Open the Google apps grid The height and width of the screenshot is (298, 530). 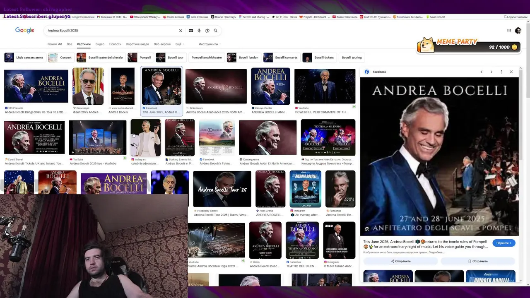(x=509, y=31)
